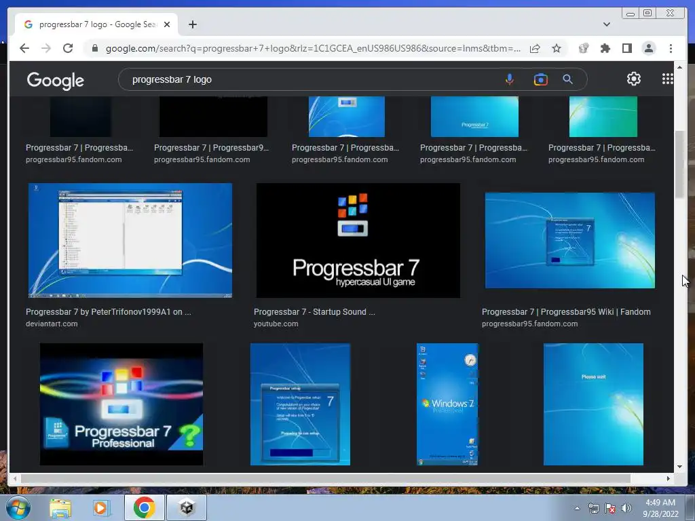The image size is (695, 521).
Task: Open the top-row green gradient thumbnail
Action: pyautogui.click(x=603, y=117)
